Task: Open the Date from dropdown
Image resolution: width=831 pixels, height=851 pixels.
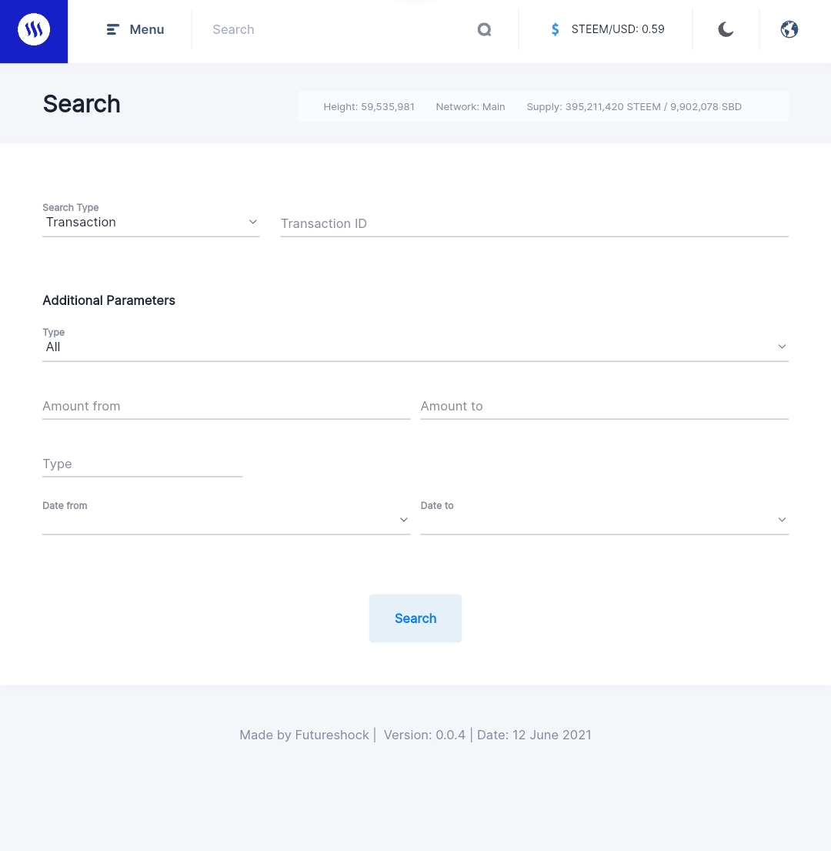Action: 226,520
